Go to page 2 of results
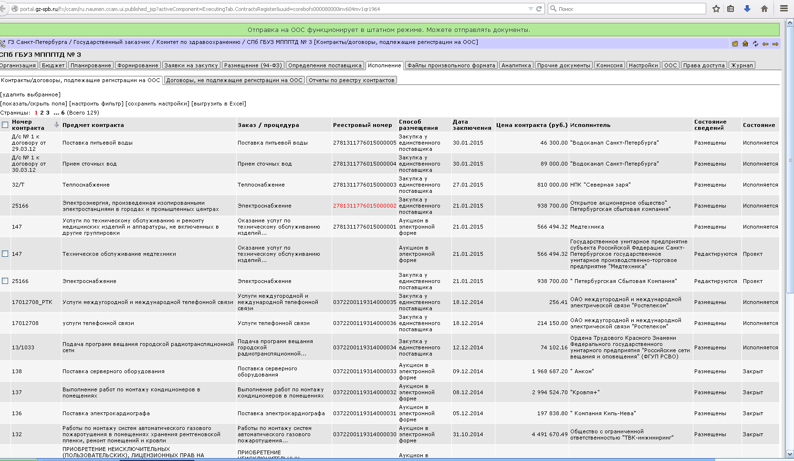The height and width of the screenshot is (461, 794). pyautogui.click(x=42, y=113)
